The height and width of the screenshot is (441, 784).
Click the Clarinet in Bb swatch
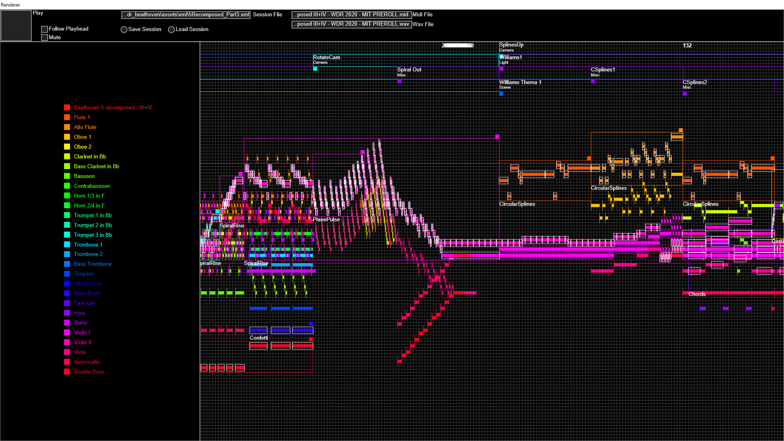(67, 156)
